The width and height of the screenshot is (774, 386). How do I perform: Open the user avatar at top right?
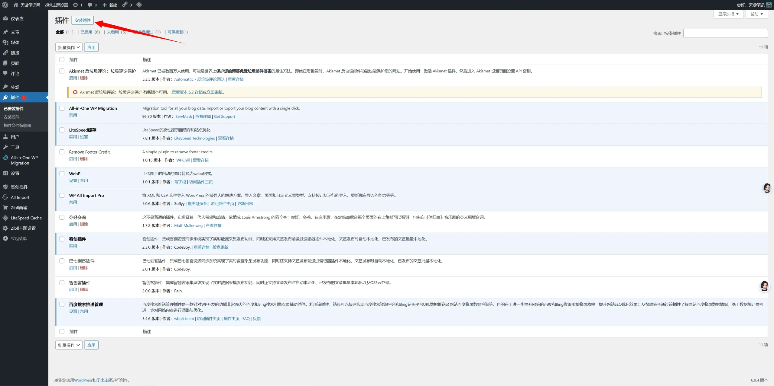pyautogui.click(x=769, y=5)
